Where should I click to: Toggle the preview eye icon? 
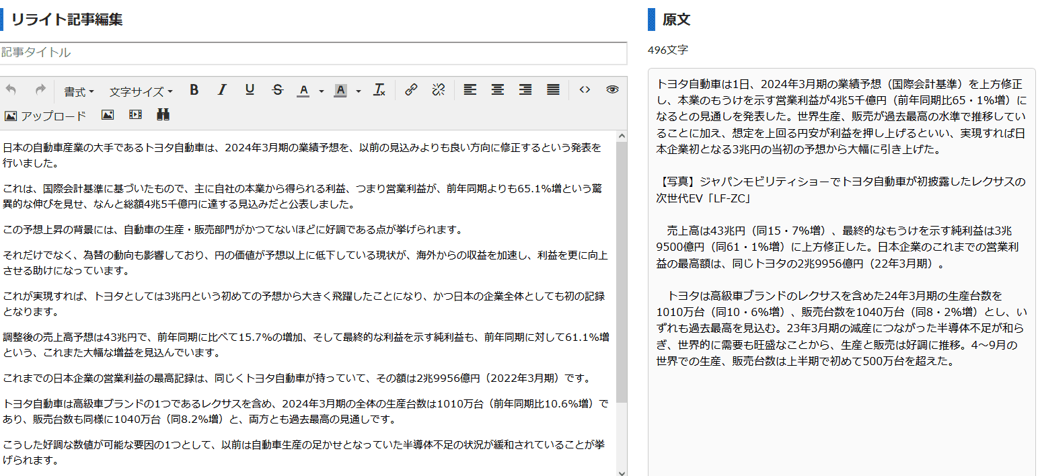click(612, 90)
